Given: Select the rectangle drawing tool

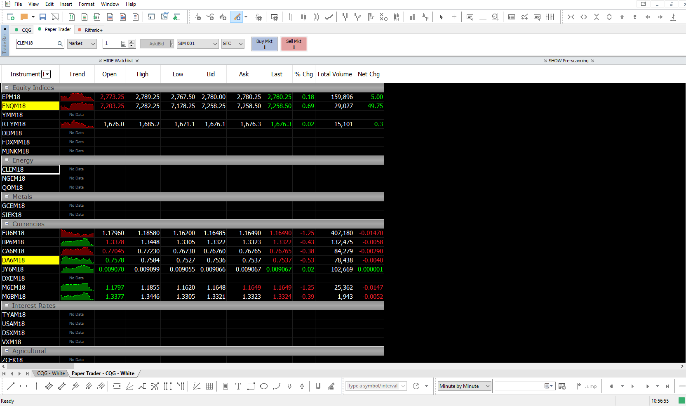Looking at the screenshot, I should point(251,386).
